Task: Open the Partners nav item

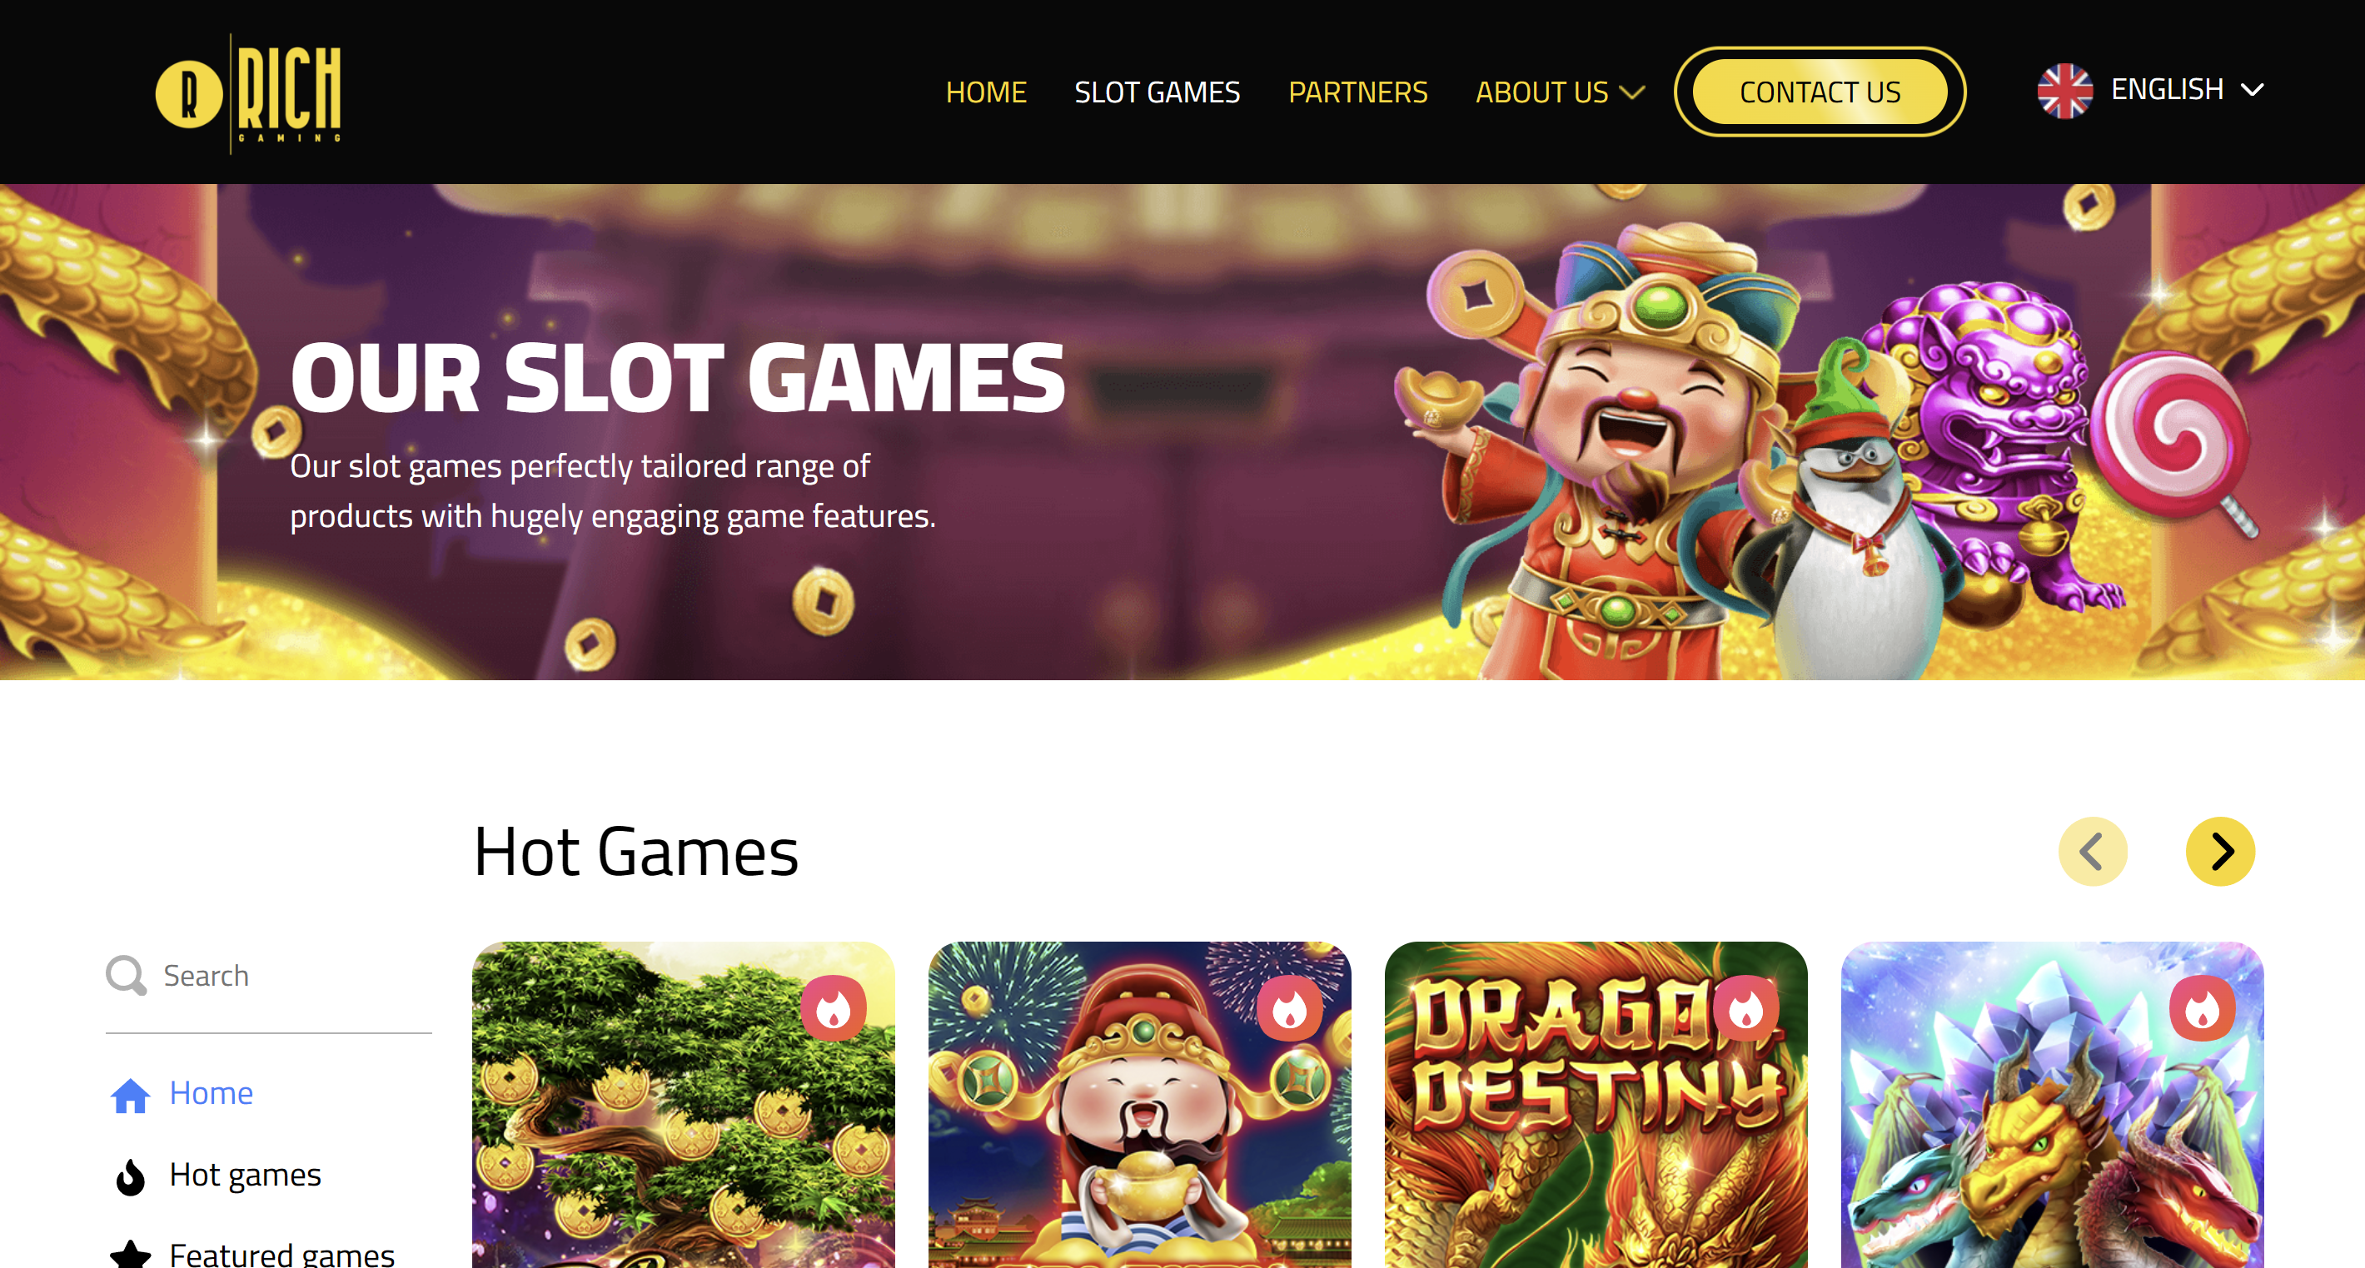Action: click(1358, 92)
